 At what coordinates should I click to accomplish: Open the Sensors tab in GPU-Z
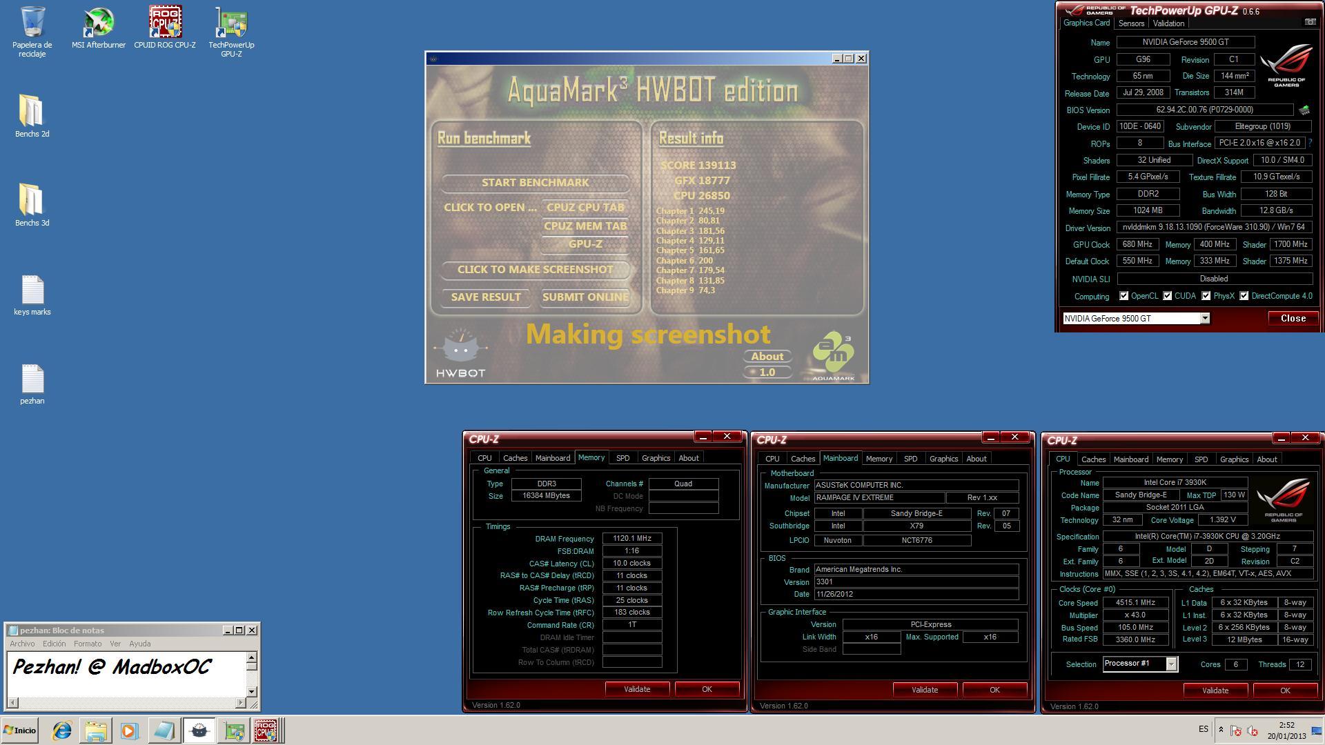pyautogui.click(x=1131, y=23)
